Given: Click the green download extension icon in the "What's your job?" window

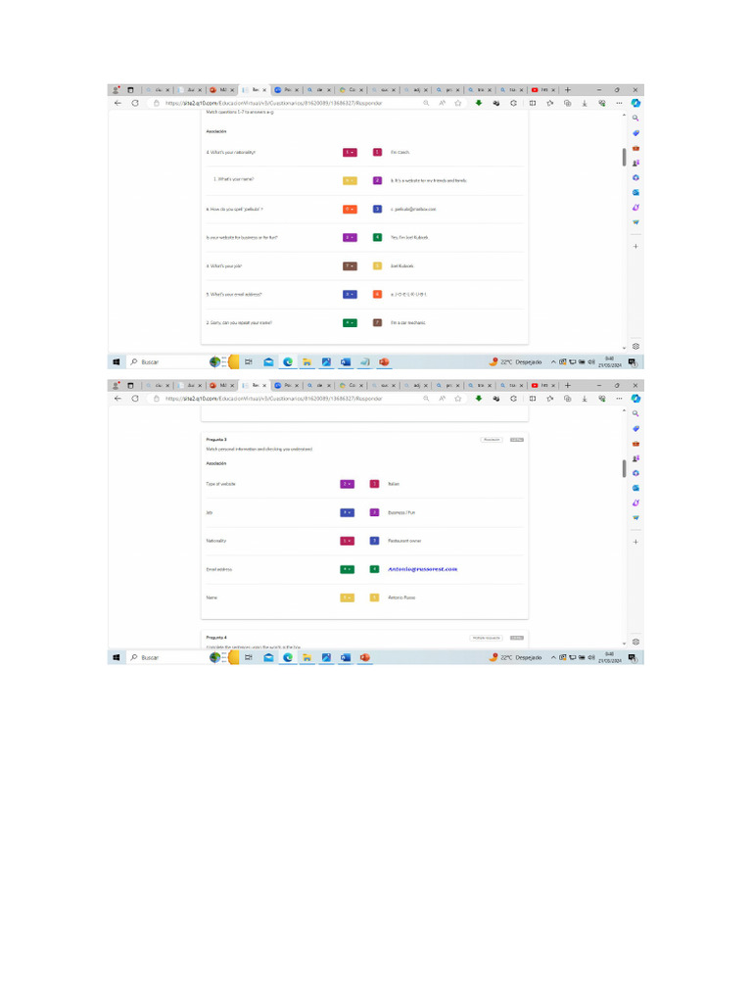Looking at the screenshot, I should [478, 103].
